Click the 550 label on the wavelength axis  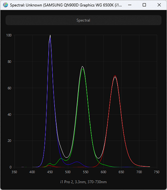85,172
